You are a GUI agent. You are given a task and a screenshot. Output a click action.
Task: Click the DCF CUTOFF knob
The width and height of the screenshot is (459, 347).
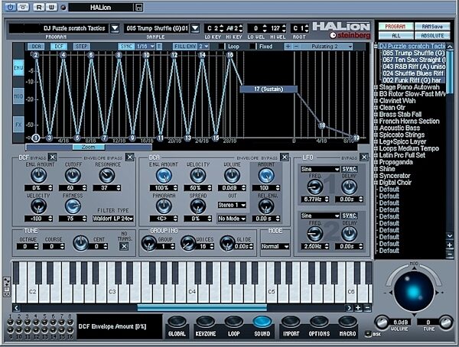point(73,176)
